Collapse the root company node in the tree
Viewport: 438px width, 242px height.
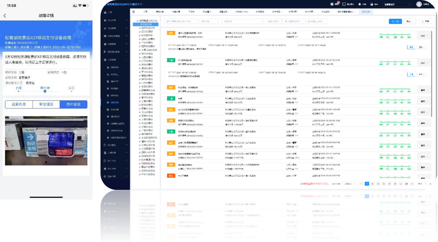(x=134, y=21)
